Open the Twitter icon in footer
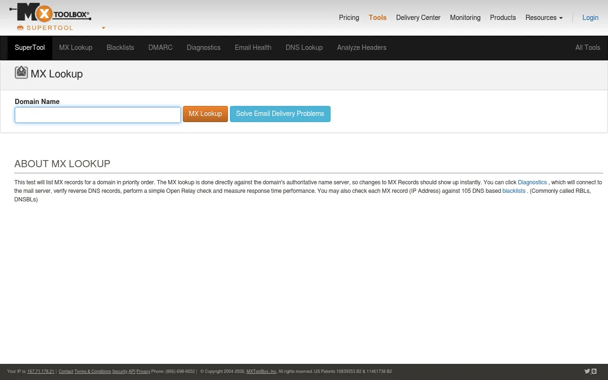 click(x=587, y=371)
